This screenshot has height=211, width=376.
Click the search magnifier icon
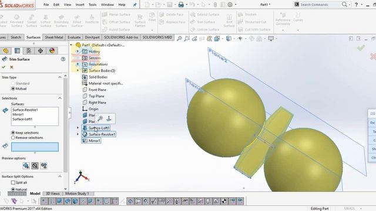coord(344,4)
